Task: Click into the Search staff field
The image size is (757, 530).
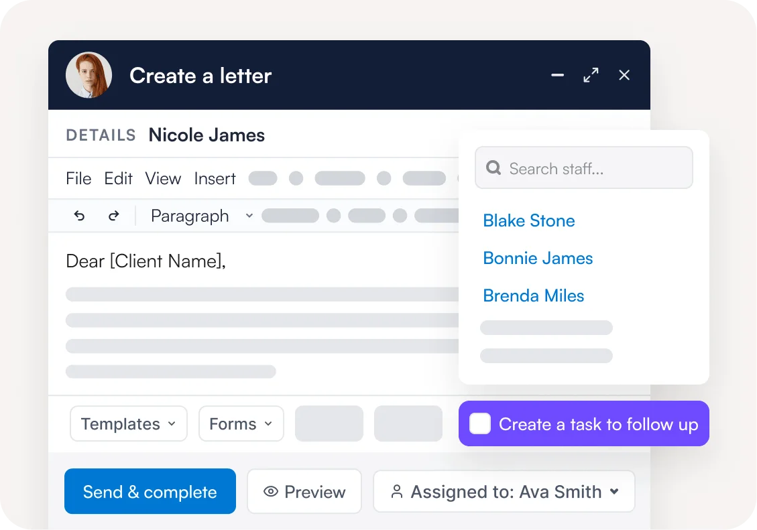Action: click(584, 168)
